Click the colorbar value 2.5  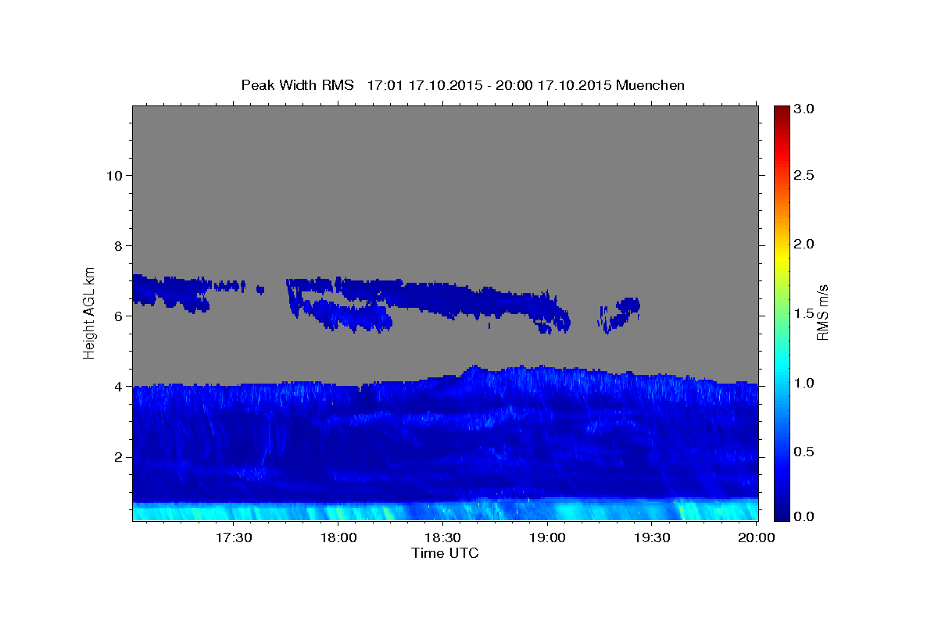coord(805,176)
